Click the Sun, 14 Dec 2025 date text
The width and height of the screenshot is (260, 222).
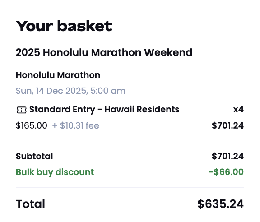[51, 91]
